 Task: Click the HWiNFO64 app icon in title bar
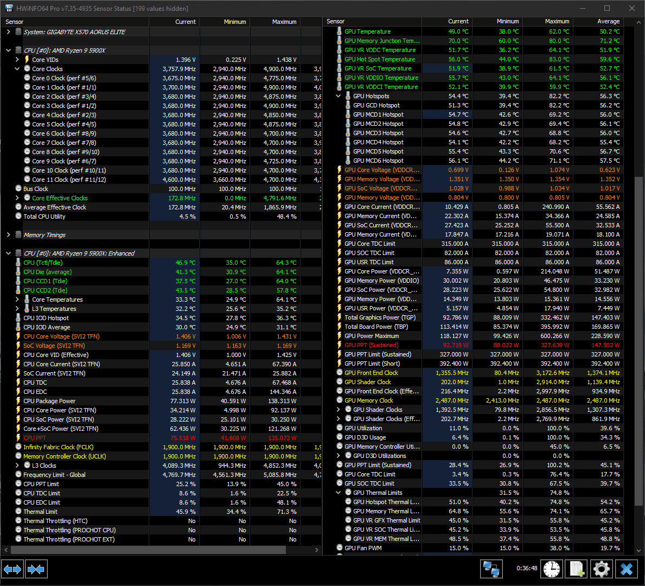(x=9, y=8)
